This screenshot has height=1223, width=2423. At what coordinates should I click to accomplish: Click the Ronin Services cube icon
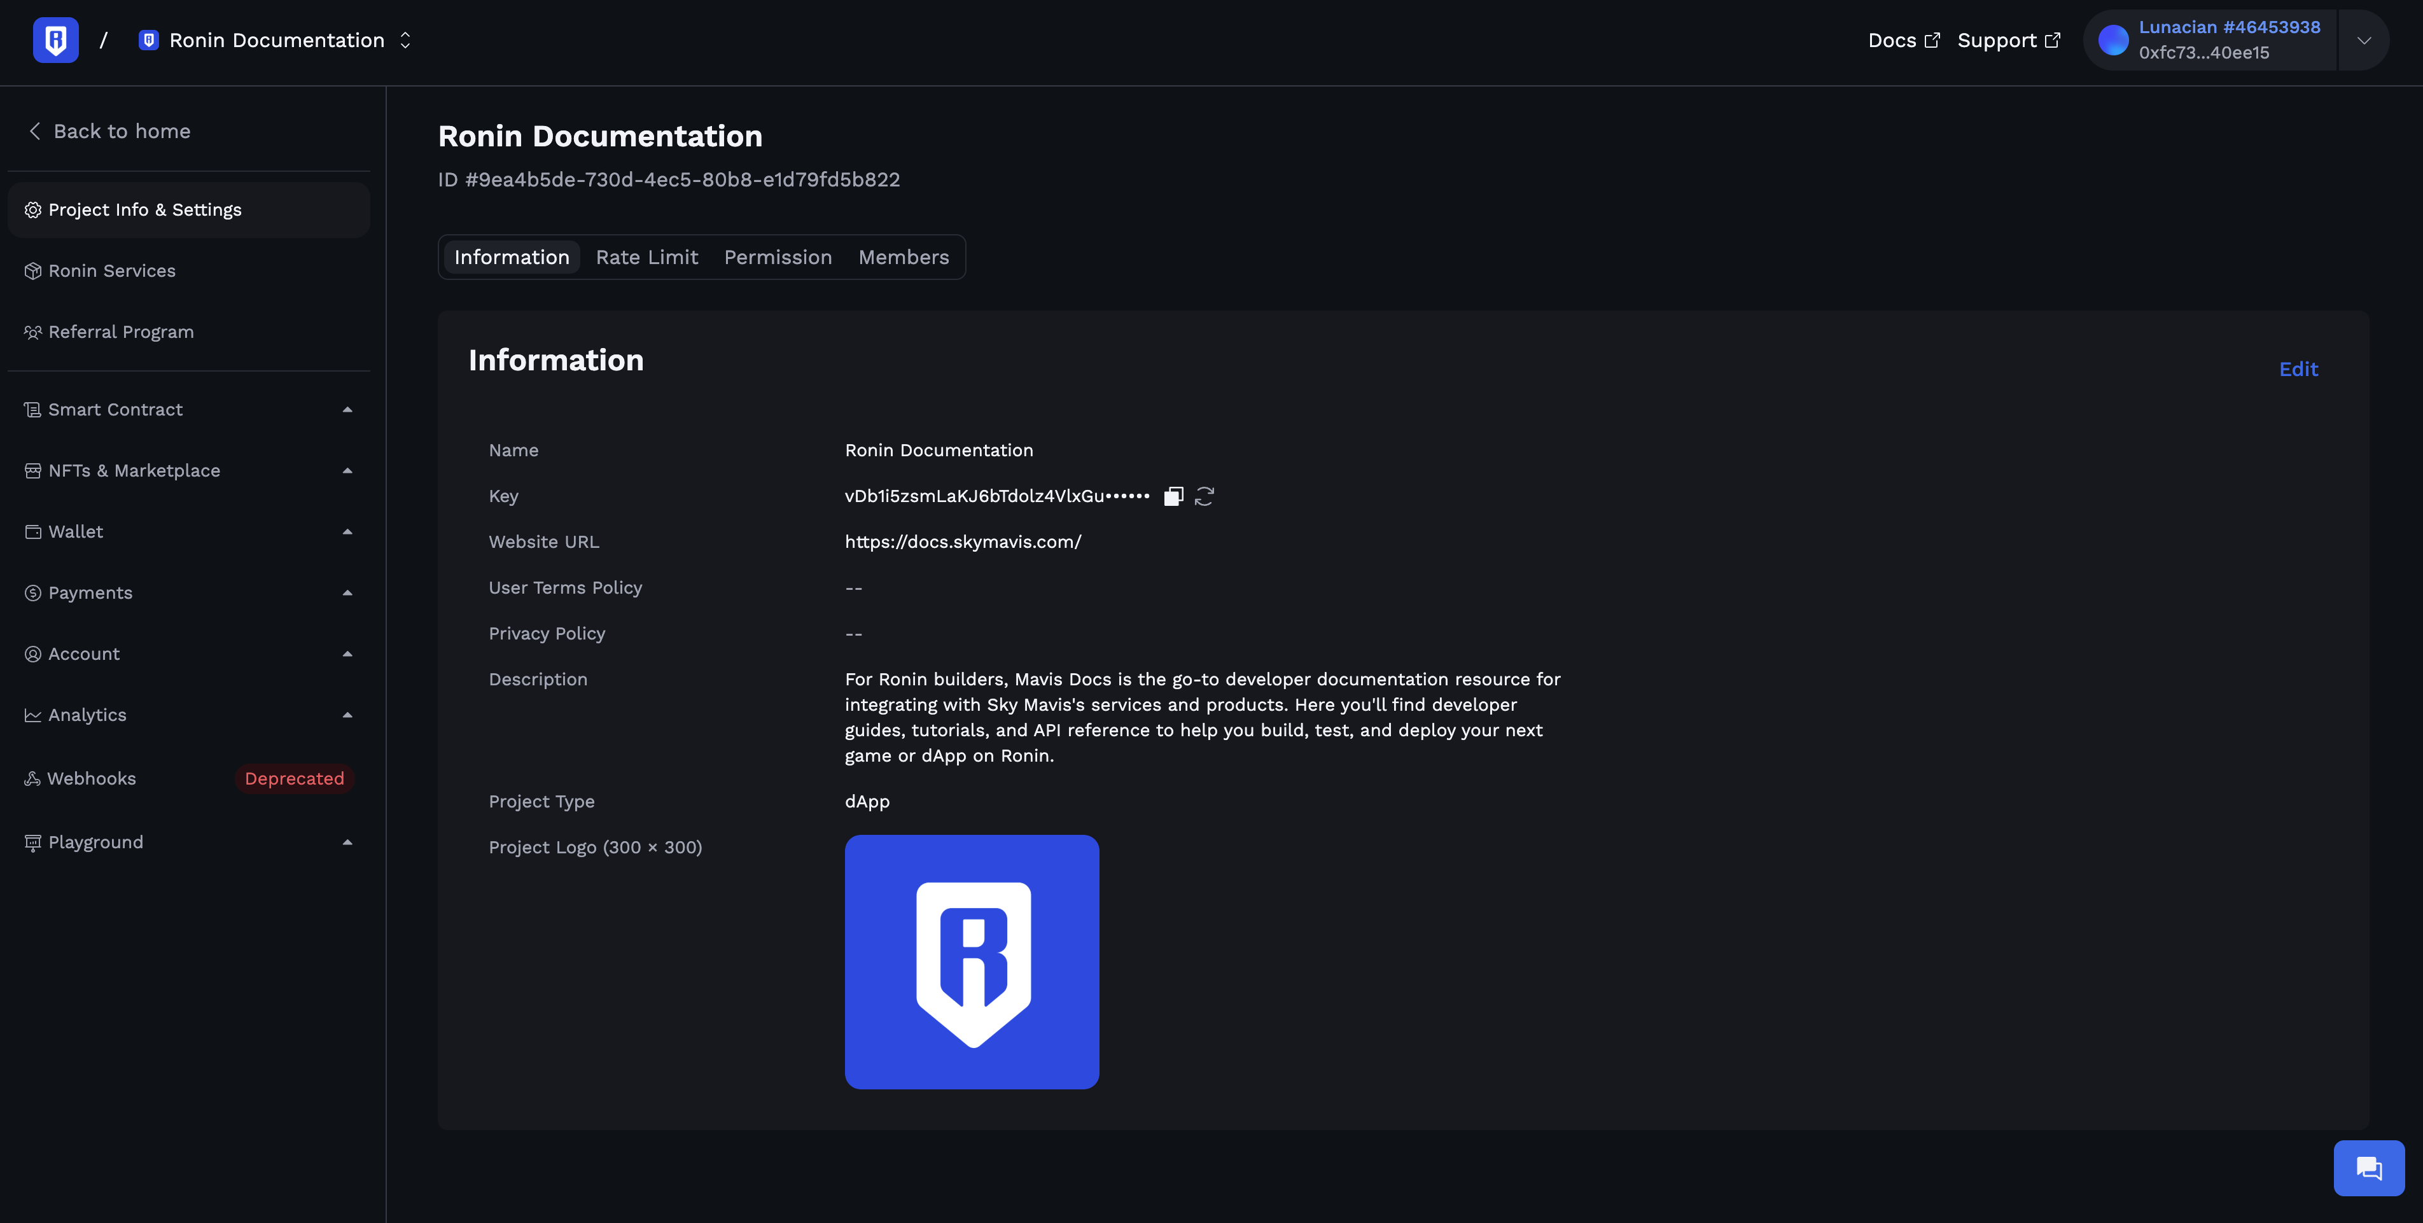[33, 271]
